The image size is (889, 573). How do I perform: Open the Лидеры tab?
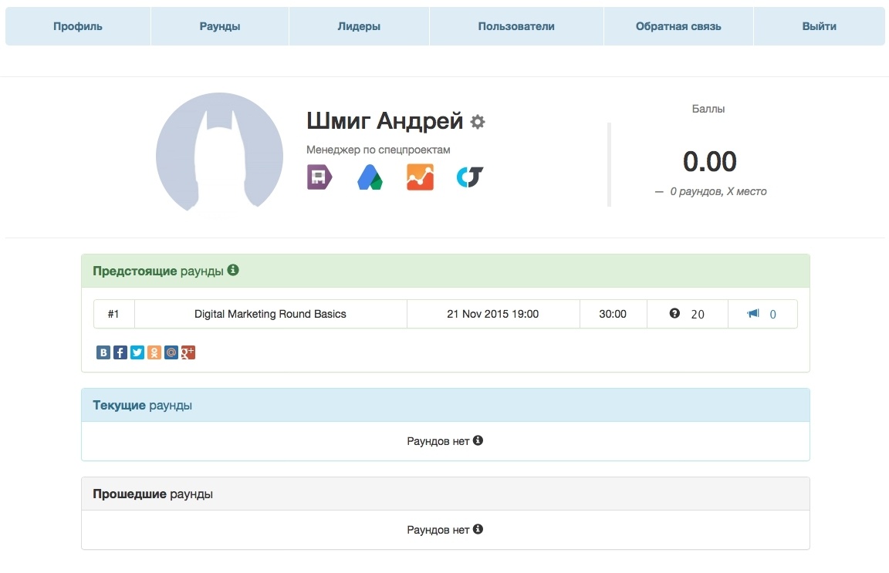[359, 26]
